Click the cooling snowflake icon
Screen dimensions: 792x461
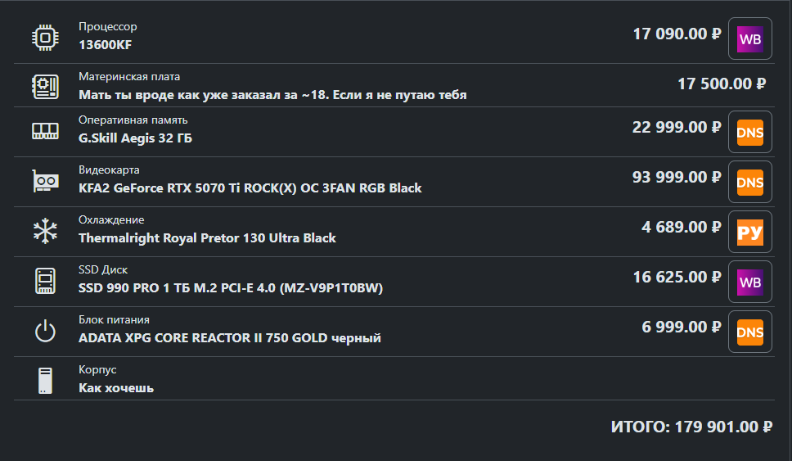coord(45,231)
